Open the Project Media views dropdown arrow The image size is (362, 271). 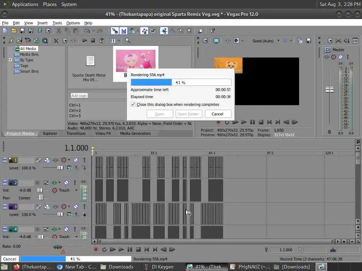(x=119, y=41)
